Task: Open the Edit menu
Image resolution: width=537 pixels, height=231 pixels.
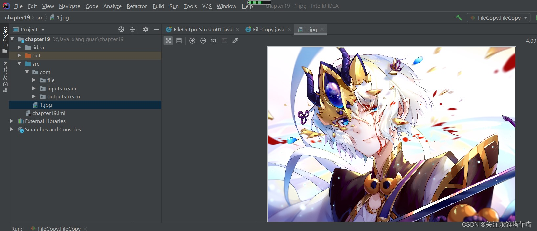Action: point(32,6)
